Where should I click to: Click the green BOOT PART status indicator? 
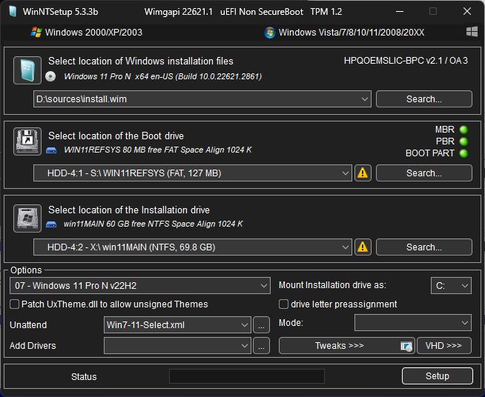coord(463,153)
